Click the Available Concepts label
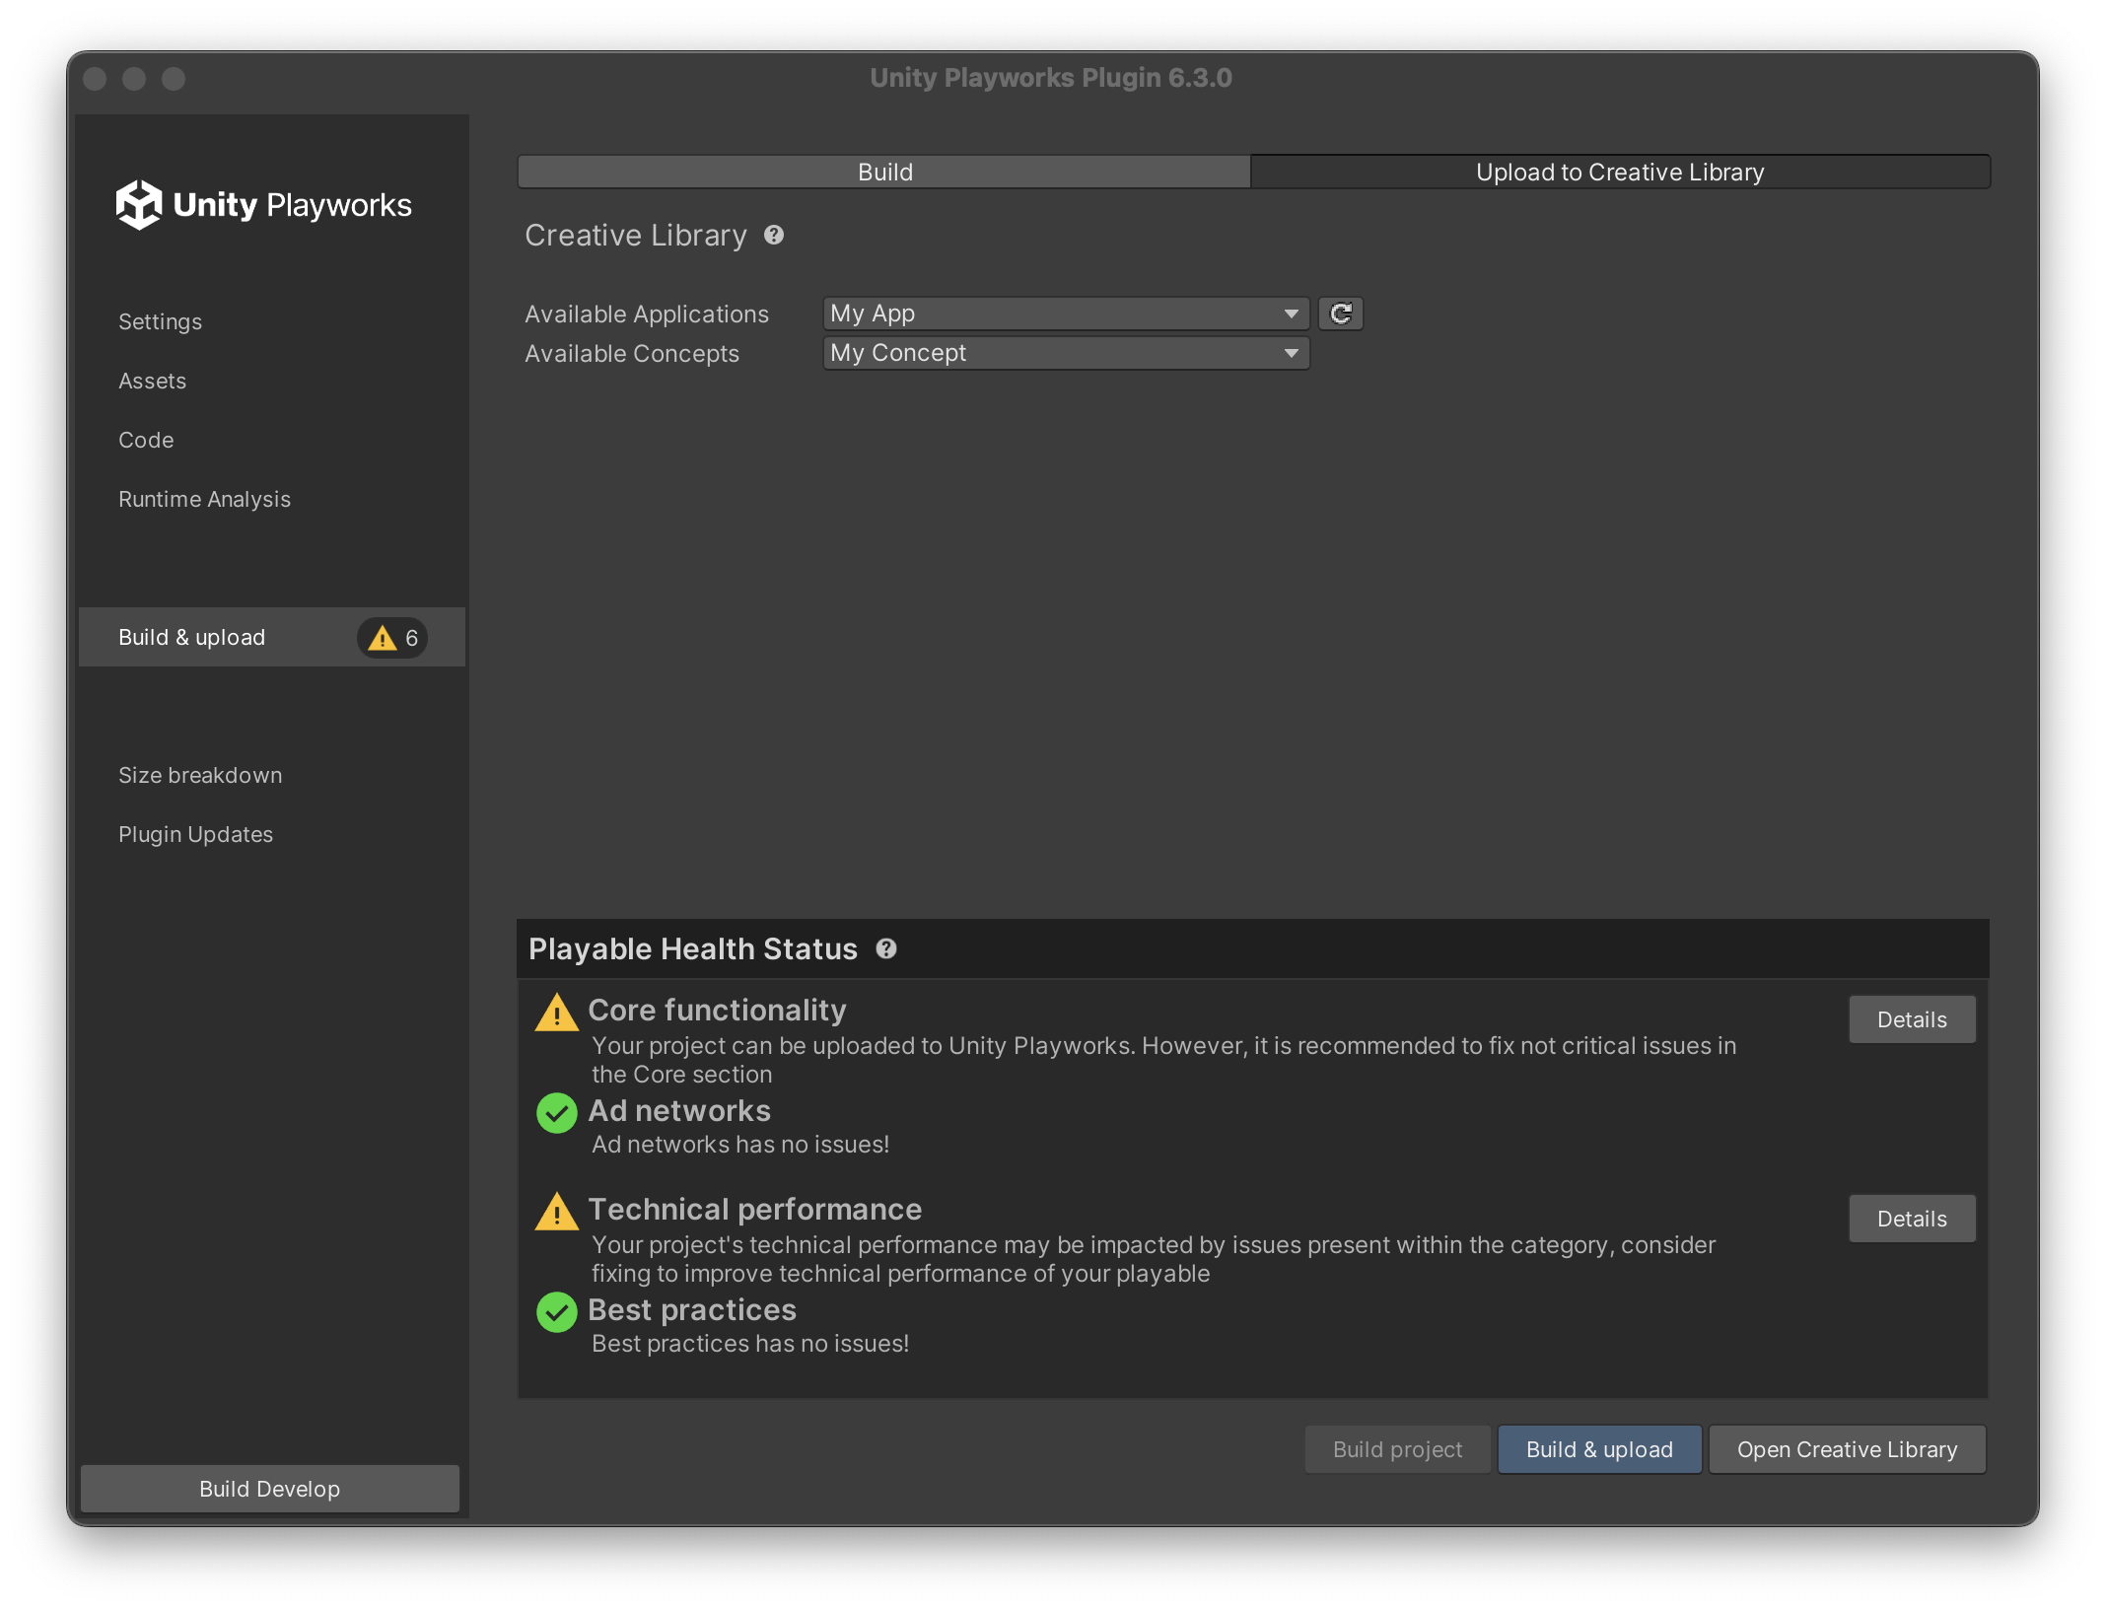Image resolution: width=2106 pixels, height=1609 pixels. (632, 353)
